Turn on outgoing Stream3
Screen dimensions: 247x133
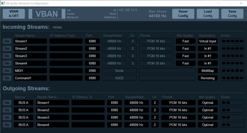coord(7,117)
